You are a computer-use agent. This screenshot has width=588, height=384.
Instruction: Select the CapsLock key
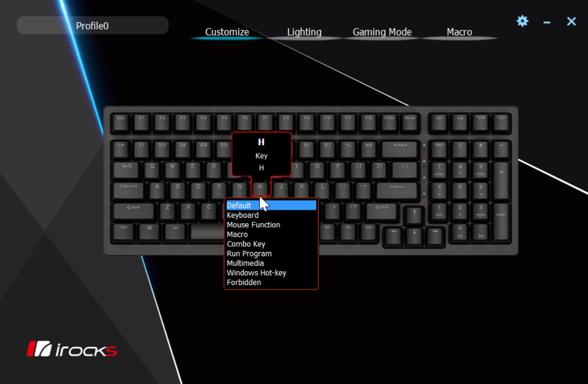[x=129, y=190]
